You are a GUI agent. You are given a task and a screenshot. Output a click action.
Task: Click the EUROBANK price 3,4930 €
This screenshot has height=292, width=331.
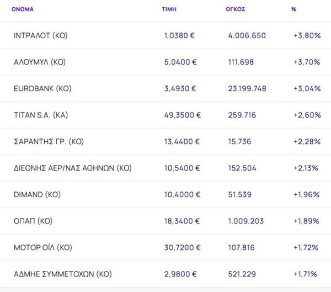[x=180, y=89]
